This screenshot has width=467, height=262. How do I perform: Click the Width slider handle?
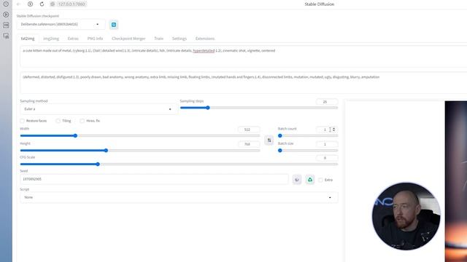pos(75,136)
